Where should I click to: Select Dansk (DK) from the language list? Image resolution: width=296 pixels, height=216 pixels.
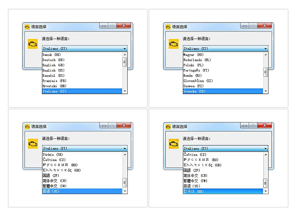tap(82, 55)
